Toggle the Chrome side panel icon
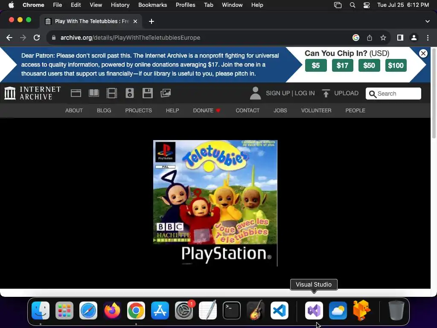The height and width of the screenshot is (328, 437). (400, 38)
